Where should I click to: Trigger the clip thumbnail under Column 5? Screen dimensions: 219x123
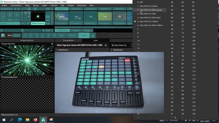pos(119,17)
